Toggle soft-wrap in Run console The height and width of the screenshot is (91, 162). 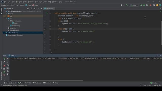tap(8, 65)
